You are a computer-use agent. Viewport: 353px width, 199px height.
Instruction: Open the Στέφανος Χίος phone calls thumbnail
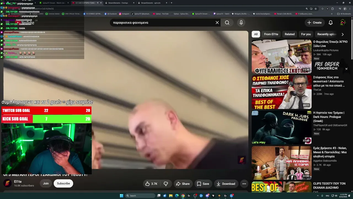pyautogui.click(x=282, y=92)
